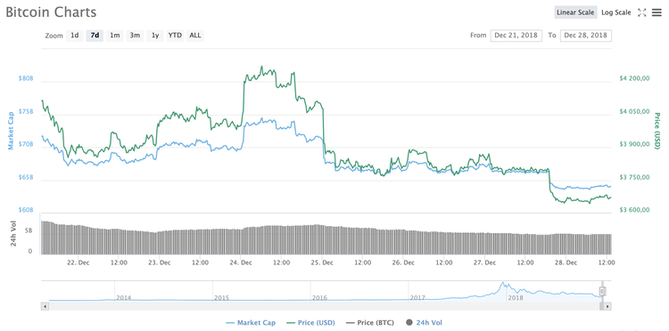Click the 28. Dec axis label

[566, 262]
